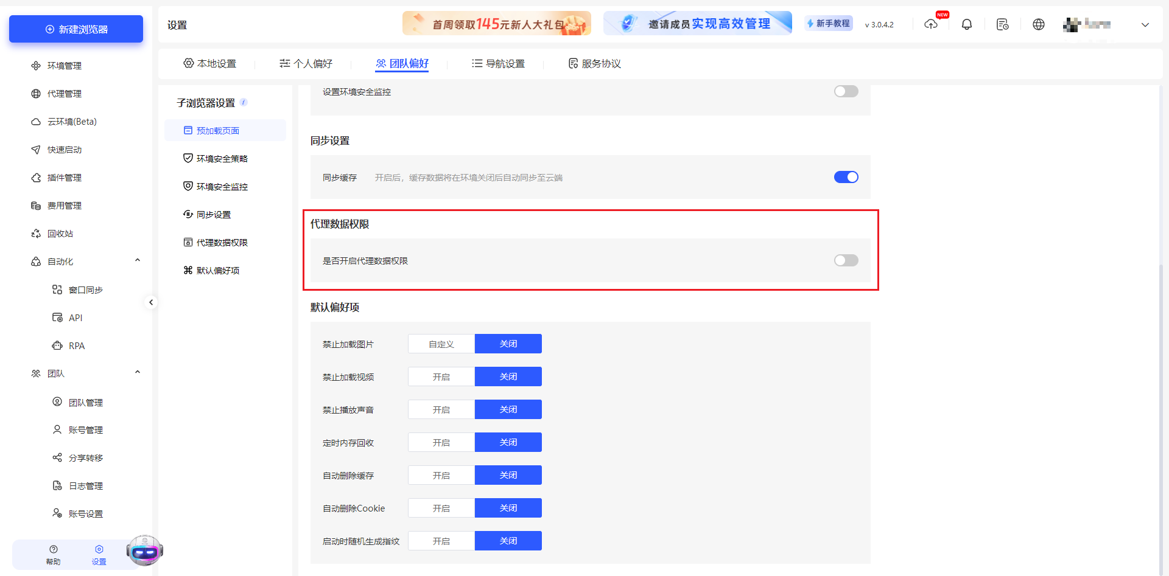This screenshot has height=576, width=1169.
Task: Open the 插件管理 page
Action: point(64,177)
